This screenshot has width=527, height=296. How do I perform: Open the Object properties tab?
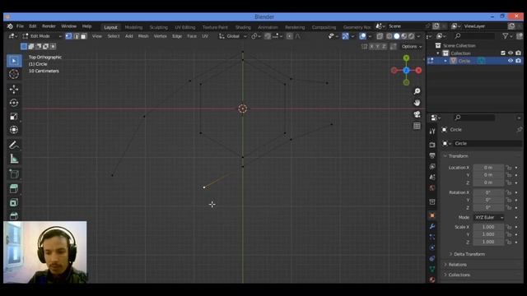coord(432,215)
